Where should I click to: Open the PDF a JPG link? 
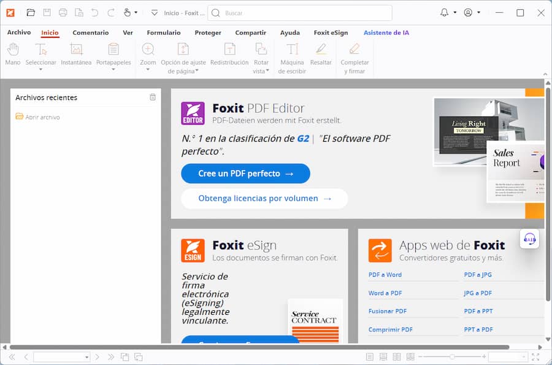click(478, 275)
